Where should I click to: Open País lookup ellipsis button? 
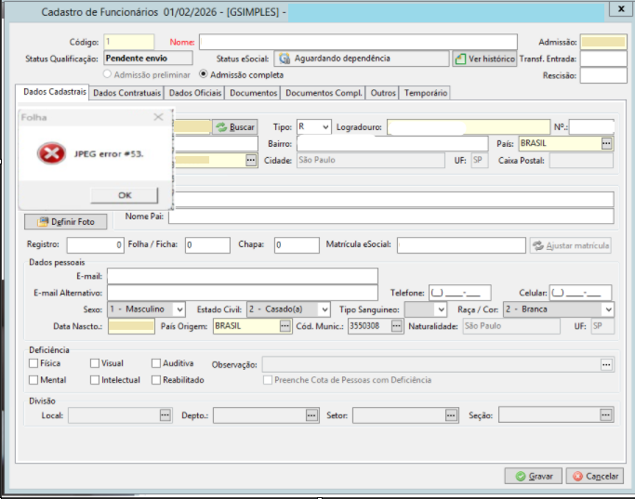[x=606, y=144]
